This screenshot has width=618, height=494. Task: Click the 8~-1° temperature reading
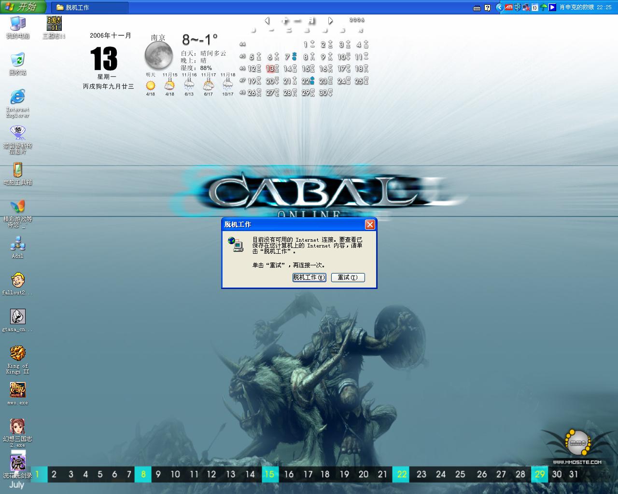pos(200,39)
